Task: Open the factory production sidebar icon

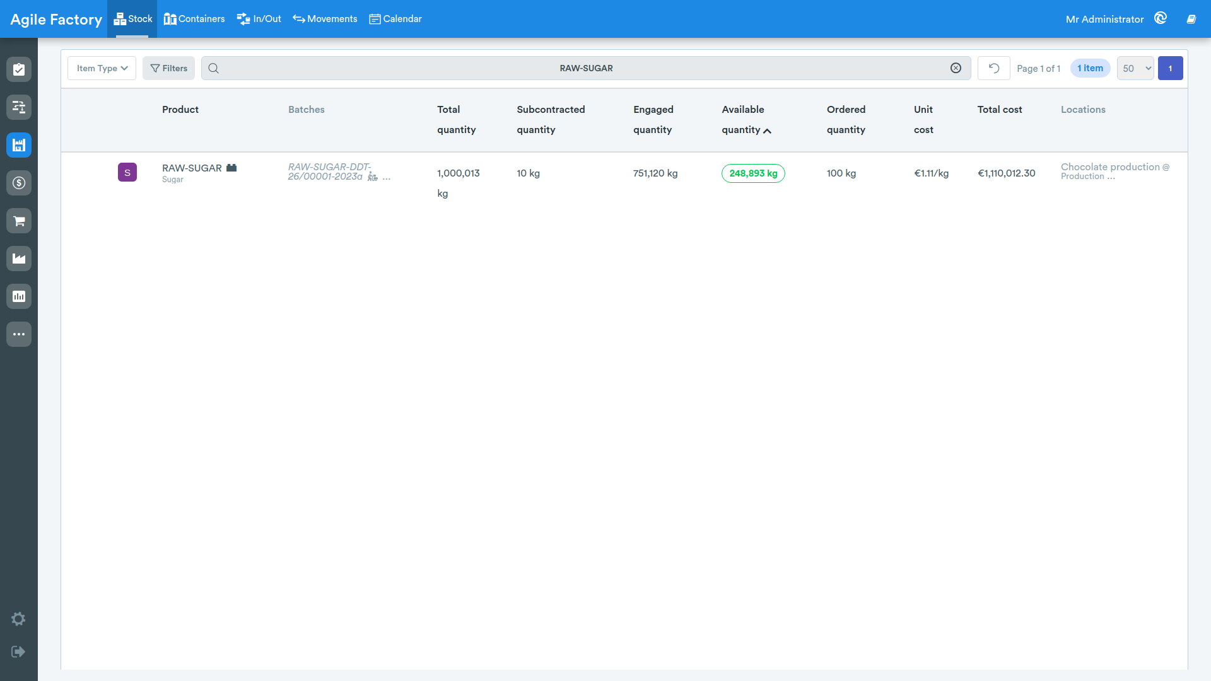Action: coord(19,259)
